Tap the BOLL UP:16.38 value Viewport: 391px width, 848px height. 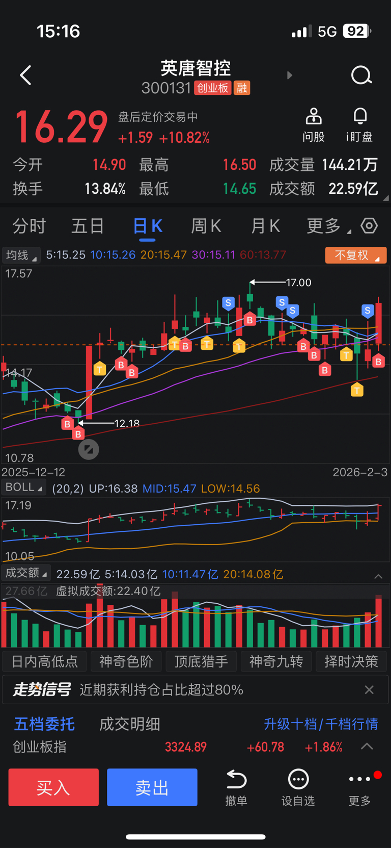point(113,489)
